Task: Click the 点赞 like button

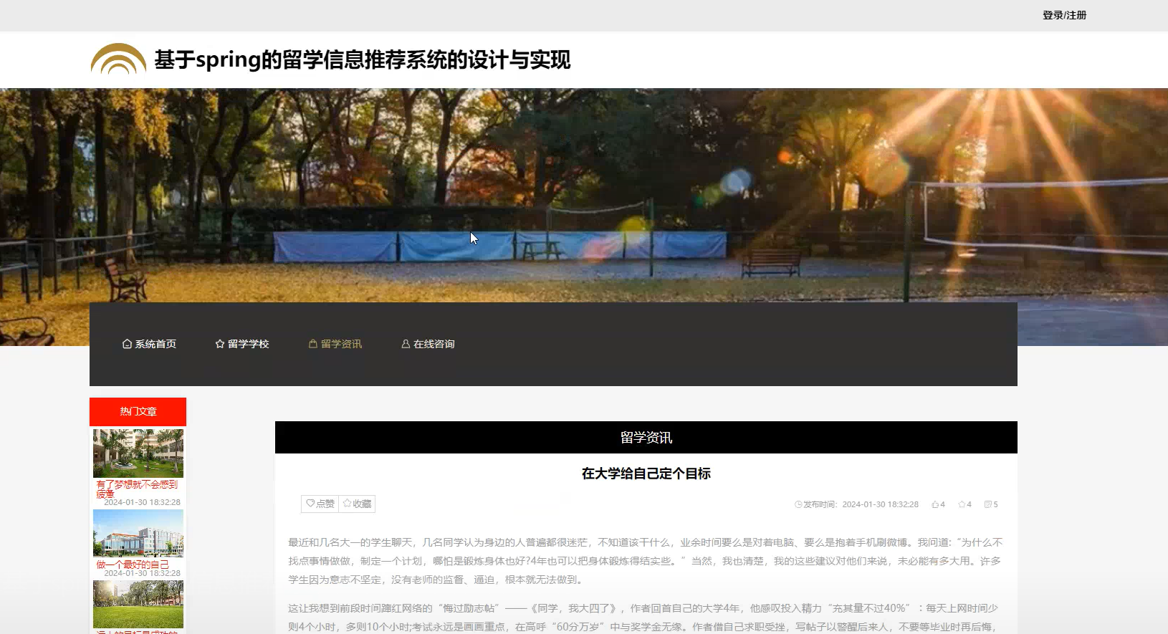Action: pyautogui.click(x=320, y=504)
